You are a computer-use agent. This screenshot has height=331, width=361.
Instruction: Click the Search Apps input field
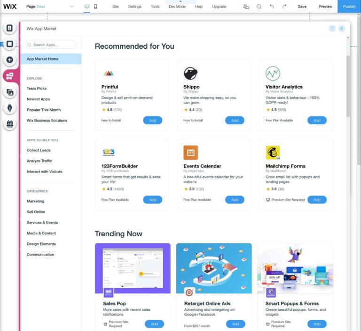click(x=51, y=45)
